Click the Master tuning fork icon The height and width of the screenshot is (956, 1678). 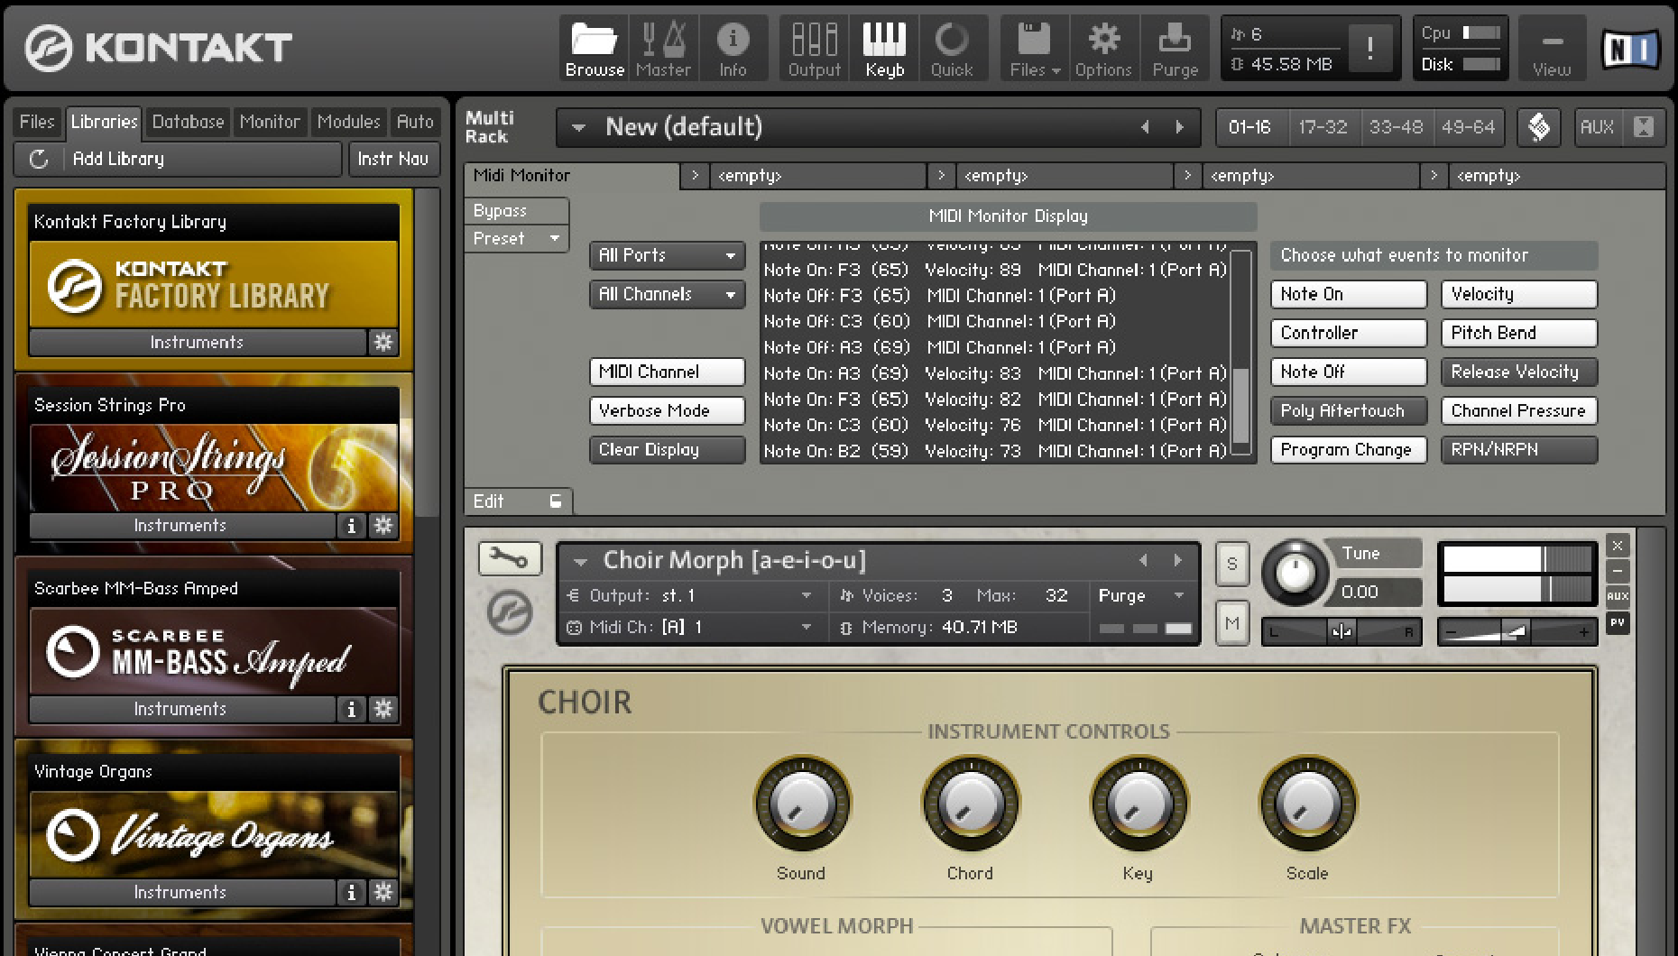pos(663,47)
